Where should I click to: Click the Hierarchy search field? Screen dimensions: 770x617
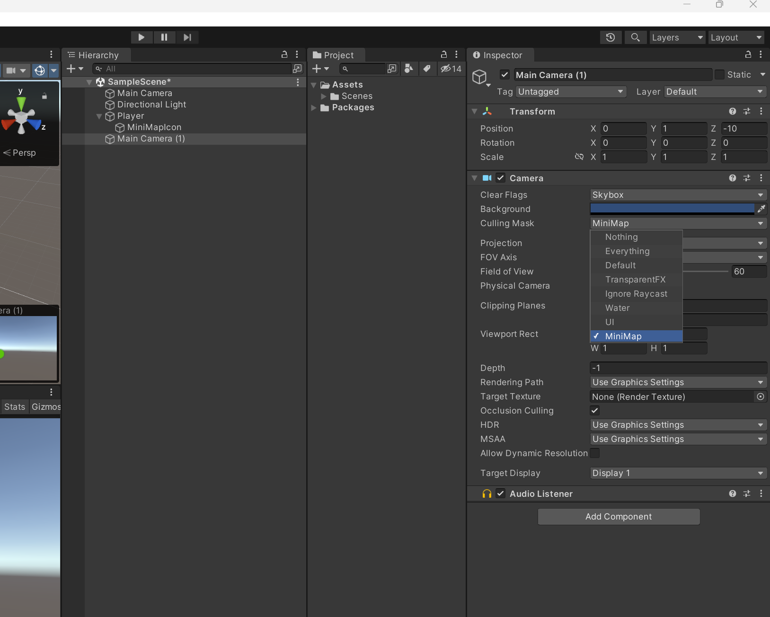coord(192,69)
